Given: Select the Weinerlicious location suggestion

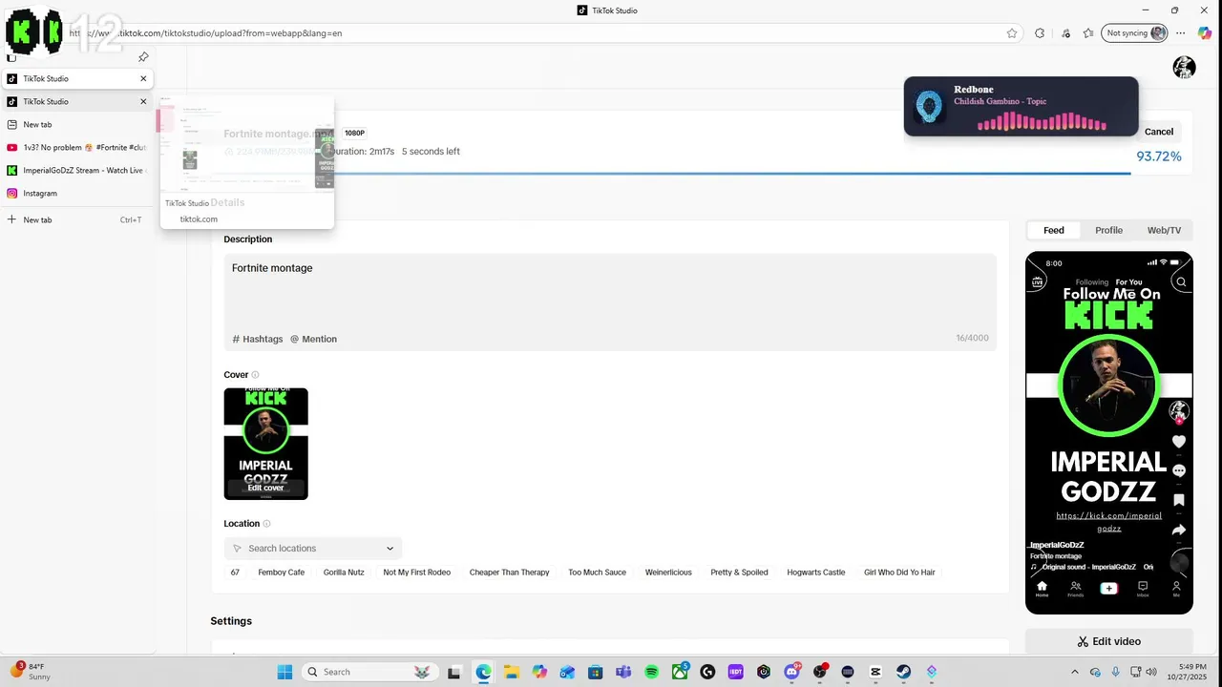Looking at the screenshot, I should pos(668,572).
